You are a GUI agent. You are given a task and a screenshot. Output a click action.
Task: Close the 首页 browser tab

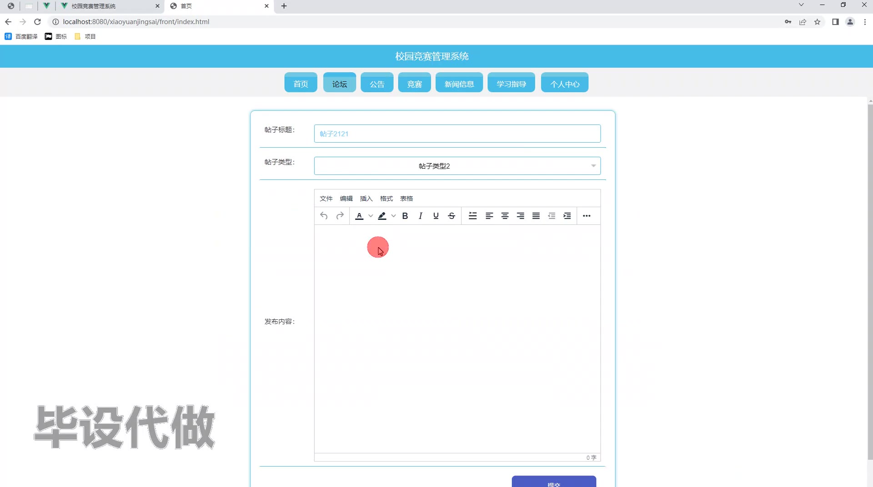click(x=266, y=6)
